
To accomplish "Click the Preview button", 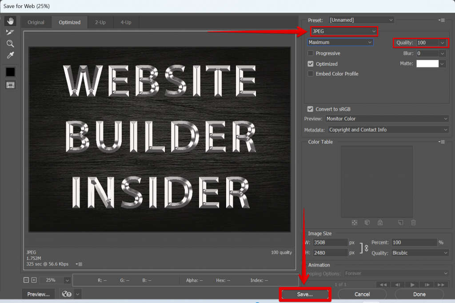I will pos(38,294).
